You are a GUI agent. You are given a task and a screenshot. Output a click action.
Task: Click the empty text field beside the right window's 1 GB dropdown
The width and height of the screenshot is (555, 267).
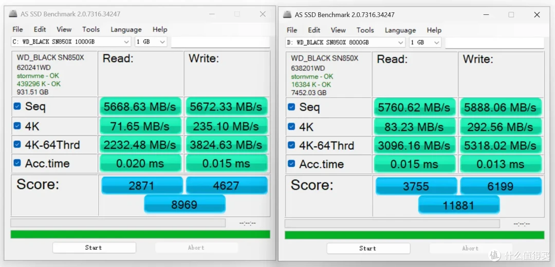pyautogui.click(x=494, y=43)
